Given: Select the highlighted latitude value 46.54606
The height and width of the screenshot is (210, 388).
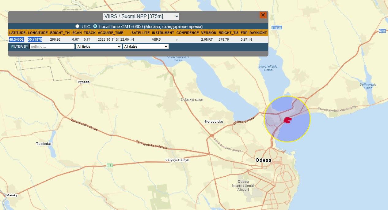Looking at the screenshot, I should 17,39.
